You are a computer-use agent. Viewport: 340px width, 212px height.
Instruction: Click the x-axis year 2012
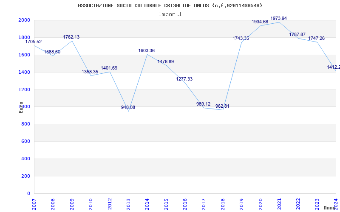110,204
